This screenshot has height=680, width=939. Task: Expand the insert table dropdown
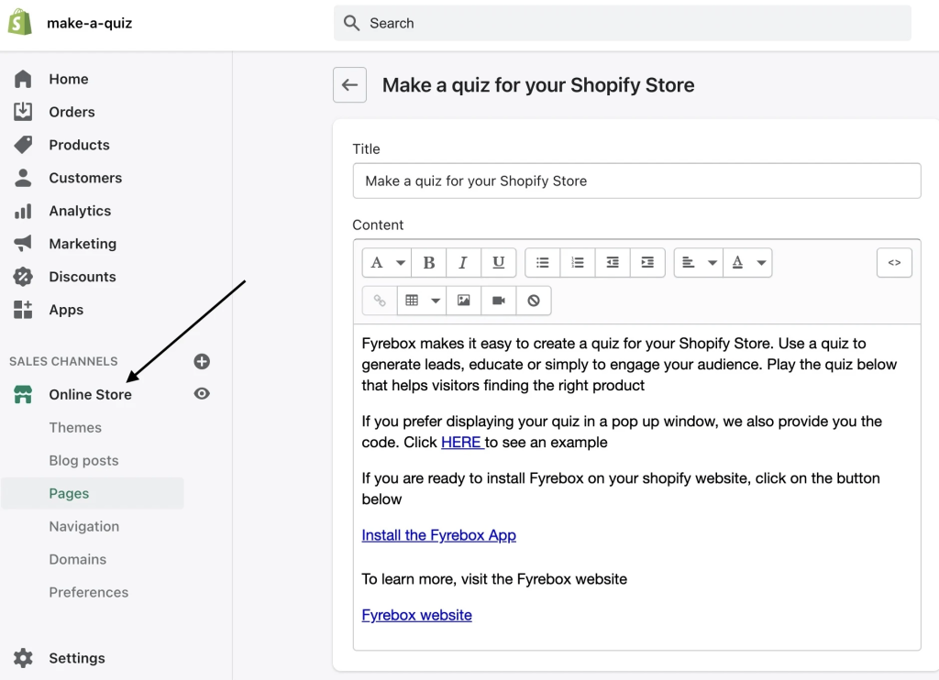pos(422,301)
